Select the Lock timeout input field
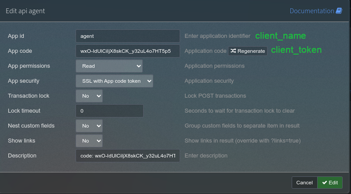The width and height of the screenshot is (351, 194). coord(109,111)
